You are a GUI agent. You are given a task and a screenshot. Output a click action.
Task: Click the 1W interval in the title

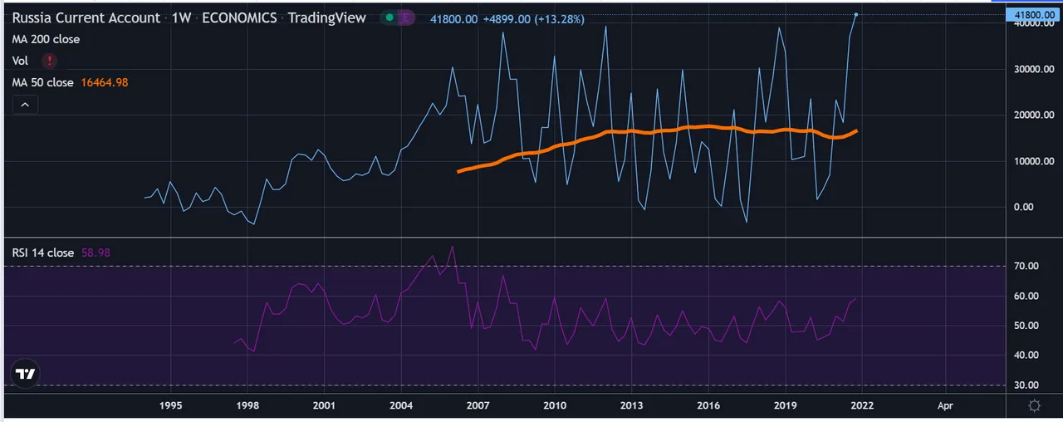[181, 17]
